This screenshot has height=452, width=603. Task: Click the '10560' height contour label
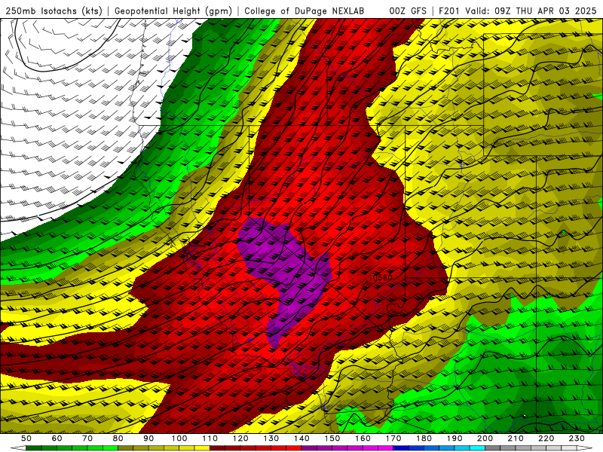(x=381, y=277)
